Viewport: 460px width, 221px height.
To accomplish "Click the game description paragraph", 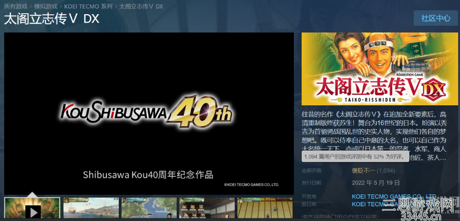I will [x=375, y=136].
